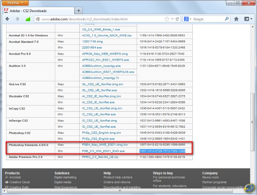
Task: Open the Partner programs footer link
Action: (x=215, y=182)
